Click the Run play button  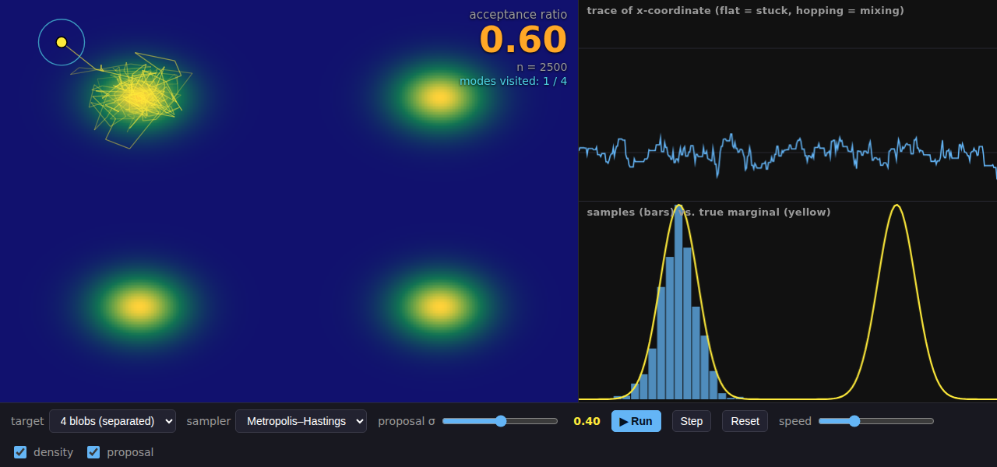tap(636, 421)
